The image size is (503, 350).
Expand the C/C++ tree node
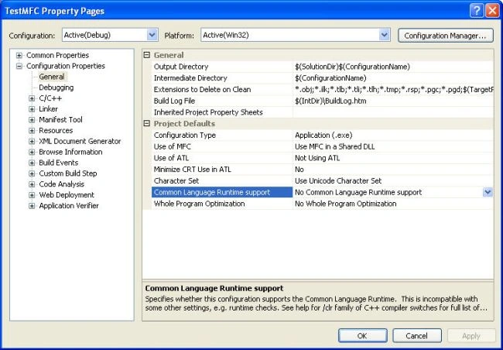point(32,98)
